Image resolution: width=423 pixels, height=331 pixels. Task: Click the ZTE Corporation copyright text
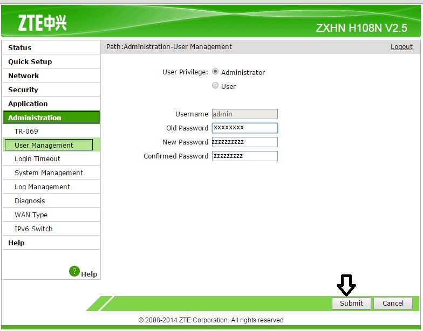[211, 320]
